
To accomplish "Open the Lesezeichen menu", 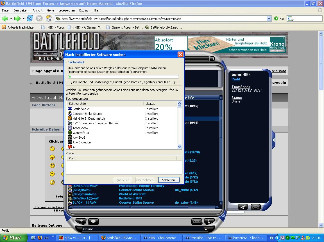I will [67, 10].
